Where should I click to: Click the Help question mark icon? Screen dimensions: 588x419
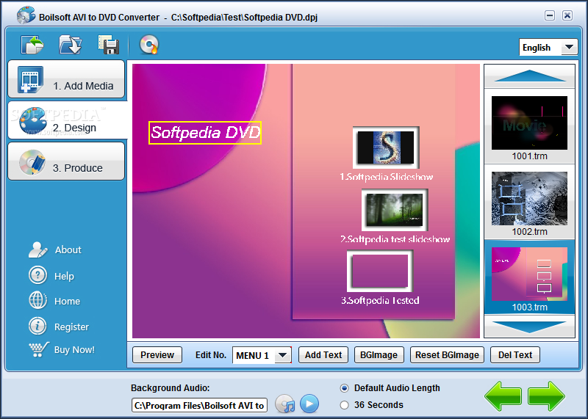pyautogui.click(x=38, y=276)
